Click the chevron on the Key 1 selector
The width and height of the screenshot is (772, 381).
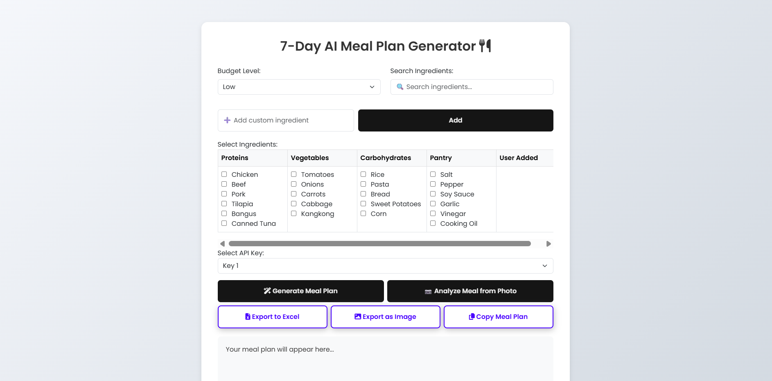click(544, 265)
